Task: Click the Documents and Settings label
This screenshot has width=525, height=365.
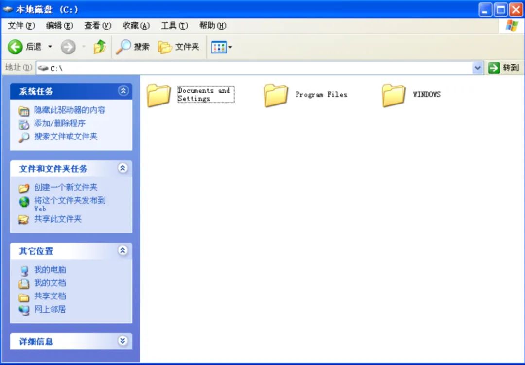Action: [x=206, y=94]
